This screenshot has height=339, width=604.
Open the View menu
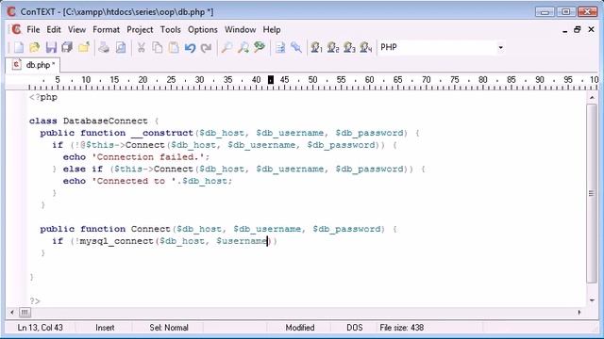tap(76, 29)
